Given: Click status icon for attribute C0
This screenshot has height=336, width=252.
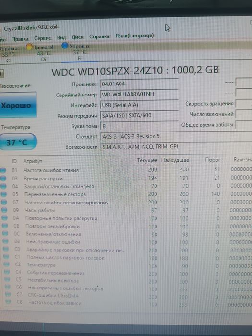Looking at the screenshot, I should (x=6, y=249).
